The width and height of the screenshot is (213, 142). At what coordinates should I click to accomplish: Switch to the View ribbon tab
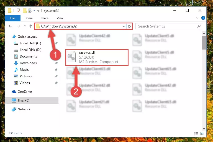pos(60,18)
